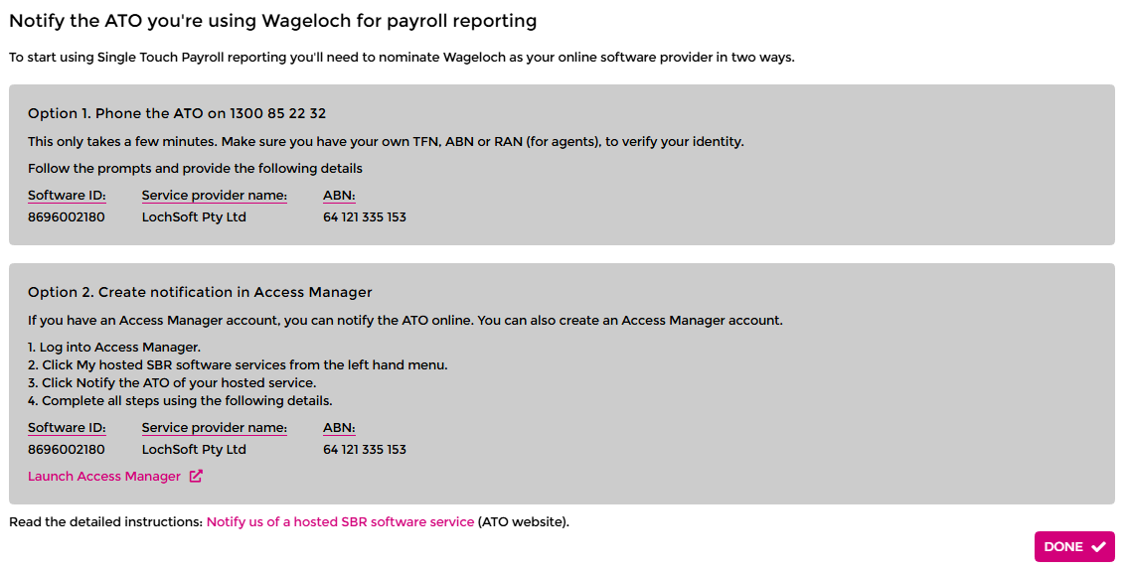Open the Notify us of a hosted SBR software service link

340,521
